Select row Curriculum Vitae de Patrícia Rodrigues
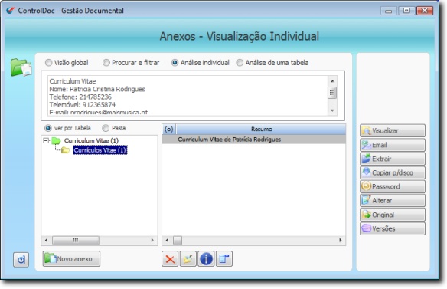 (253, 140)
